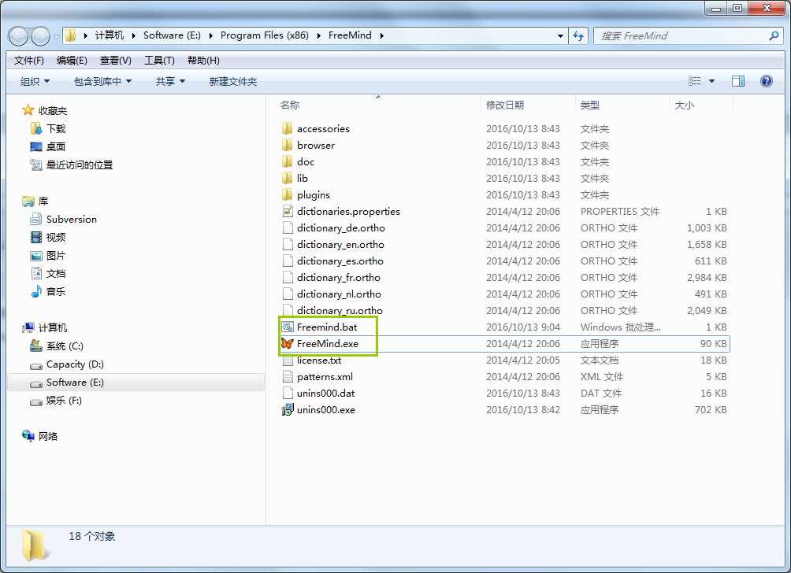
Task: Click the browser folder icon
Action: pos(287,145)
